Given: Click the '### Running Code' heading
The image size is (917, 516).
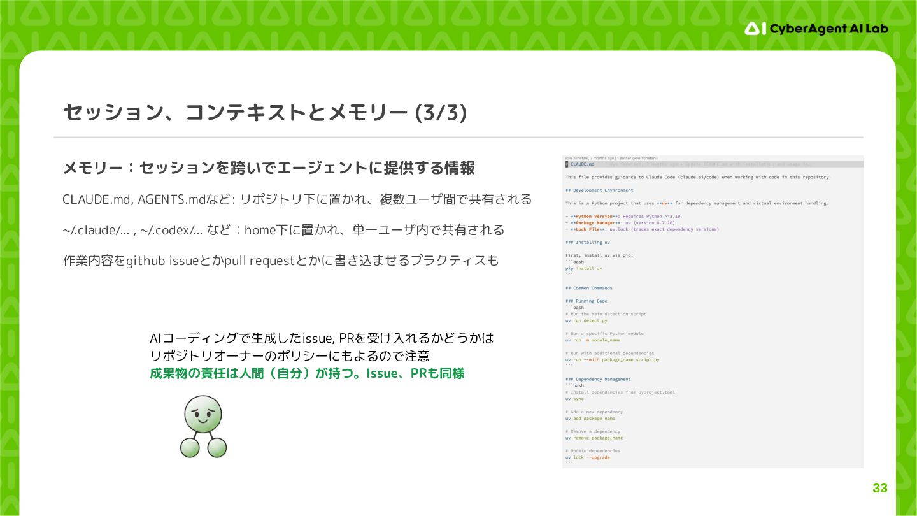Looking at the screenshot, I should pyautogui.click(x=586, y=301).
